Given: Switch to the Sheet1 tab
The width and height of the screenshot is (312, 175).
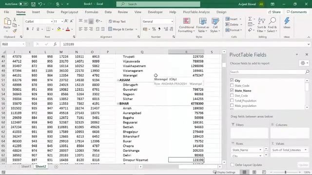Looking at the screenshot, I should (26, 167).
